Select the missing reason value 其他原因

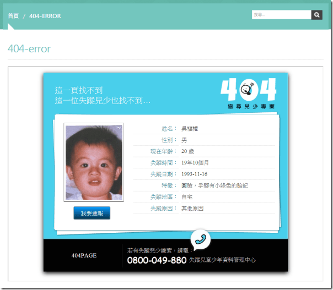pyautogui.click(x=192, y=209)
